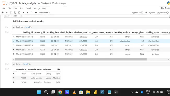Save notebook with the floppy disk icon

coord(3,13)
